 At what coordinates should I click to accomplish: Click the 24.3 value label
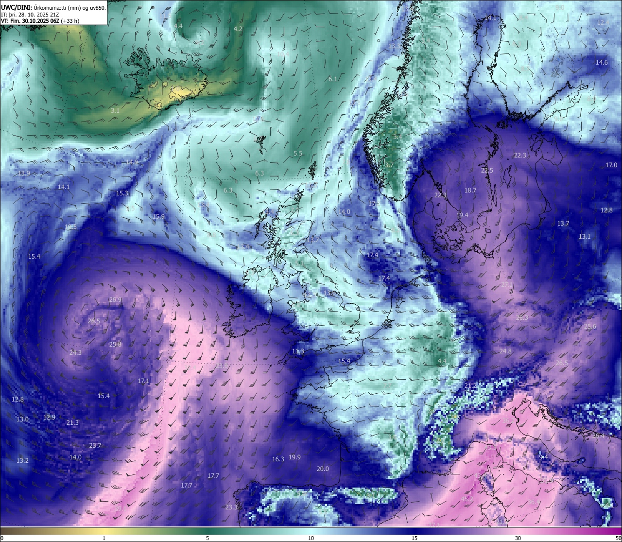75,352
